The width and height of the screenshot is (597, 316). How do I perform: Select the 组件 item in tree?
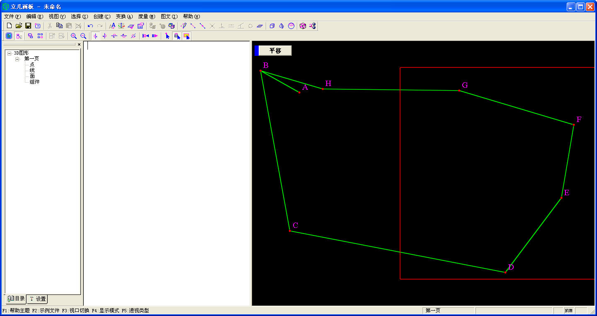(x=35, y=82)
